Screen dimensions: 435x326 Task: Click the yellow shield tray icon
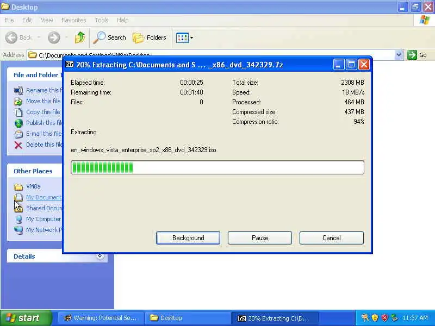375,318
